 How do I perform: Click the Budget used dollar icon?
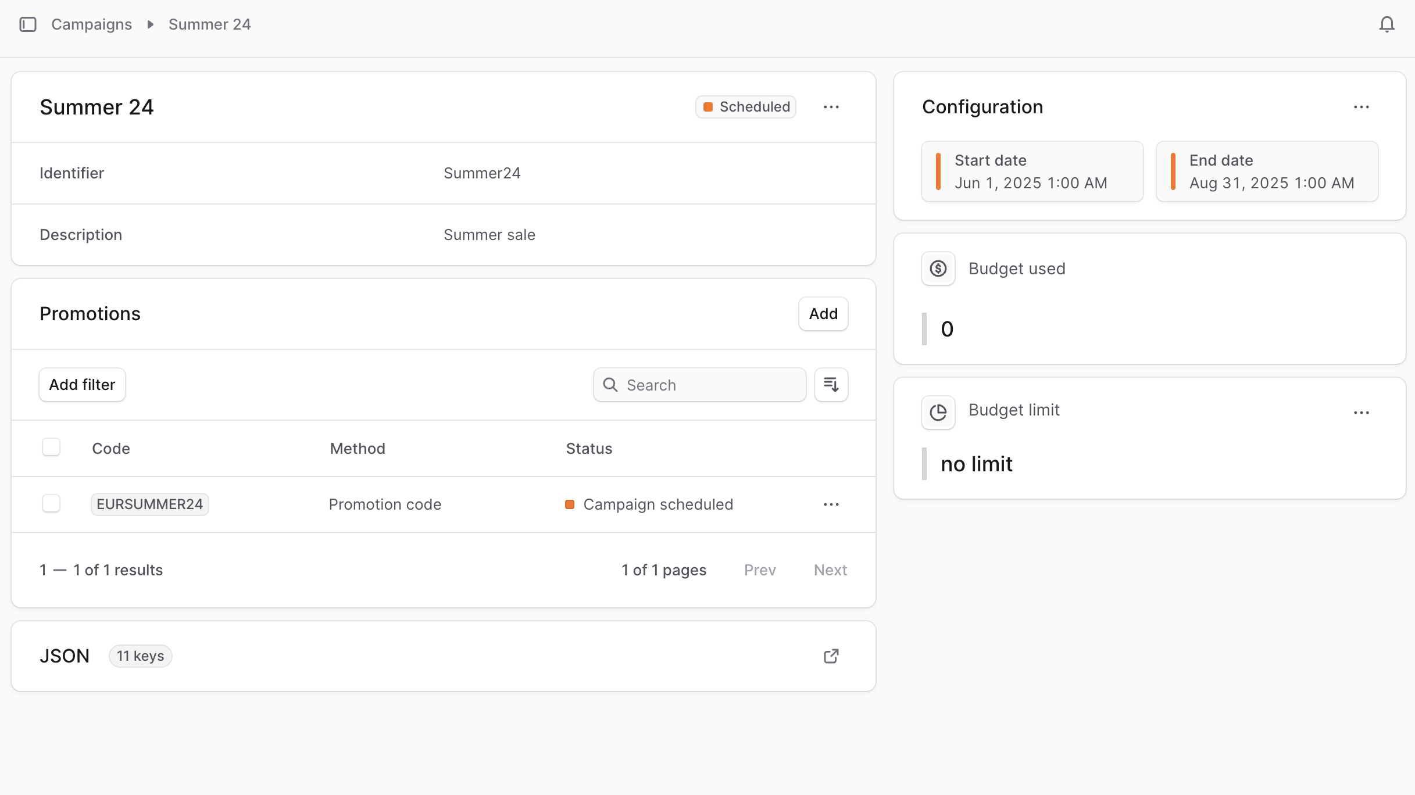[938, 268]
